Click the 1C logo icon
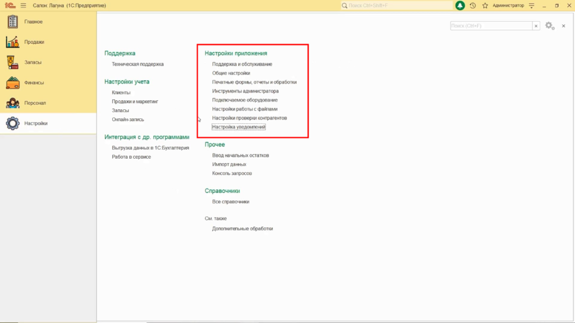The image size is (575, 323). tap(10, 6)
